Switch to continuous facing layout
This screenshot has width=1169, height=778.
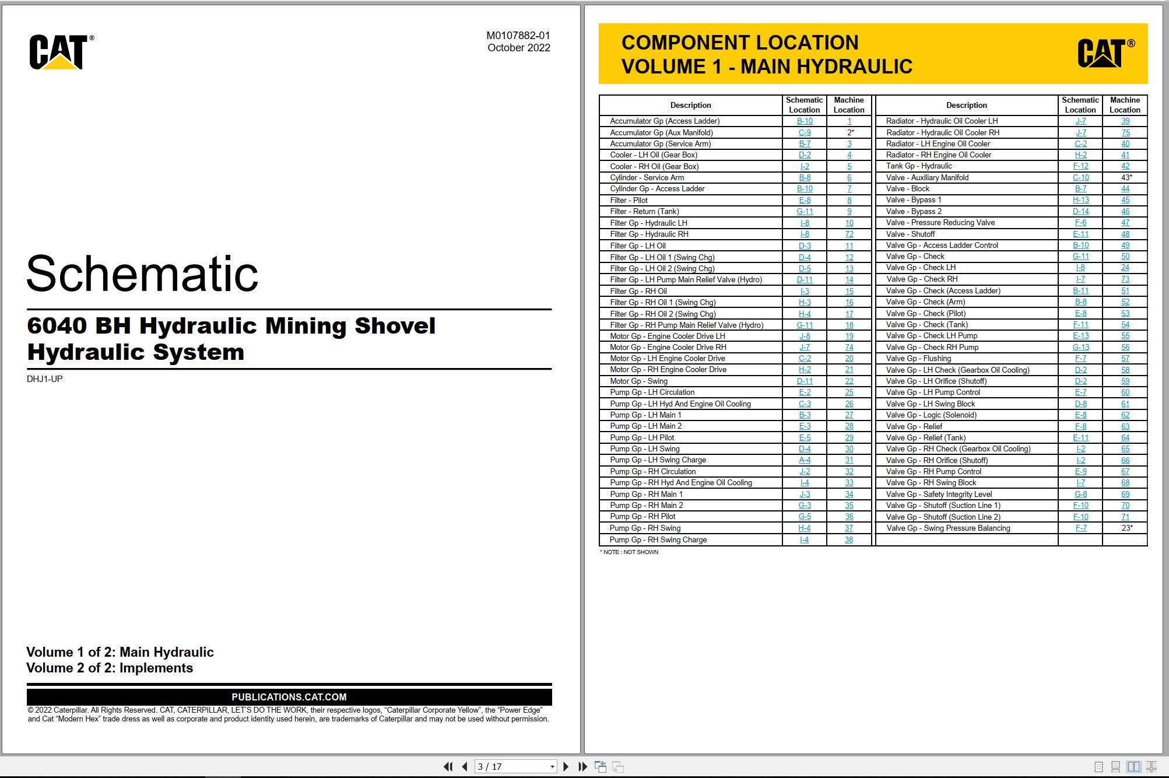pos(1152,767)
